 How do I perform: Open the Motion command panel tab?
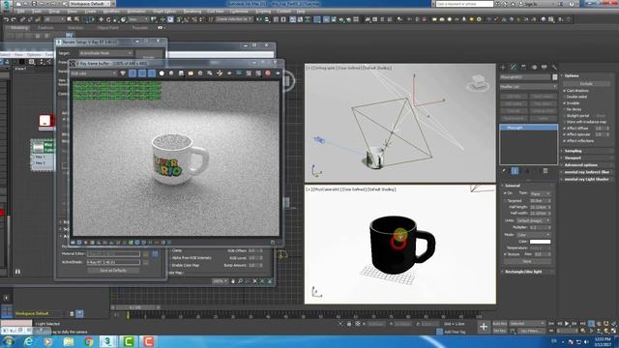534,68
